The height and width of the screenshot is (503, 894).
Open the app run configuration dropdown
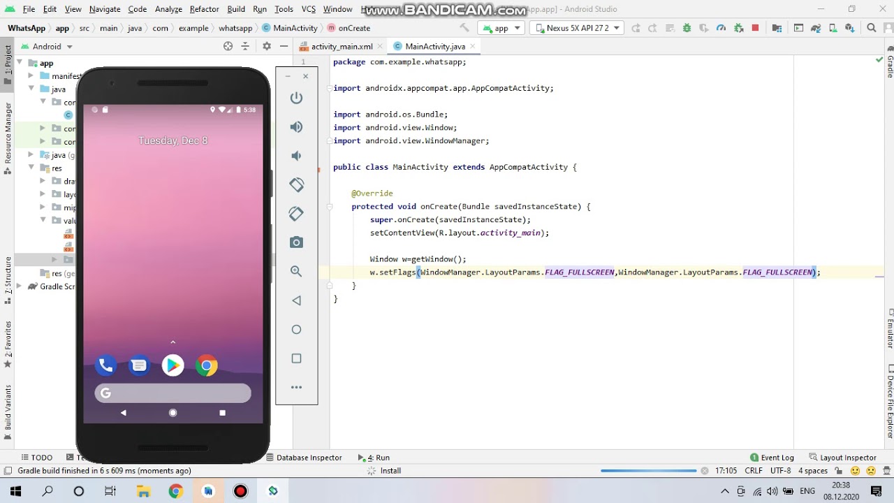point(501,28)
